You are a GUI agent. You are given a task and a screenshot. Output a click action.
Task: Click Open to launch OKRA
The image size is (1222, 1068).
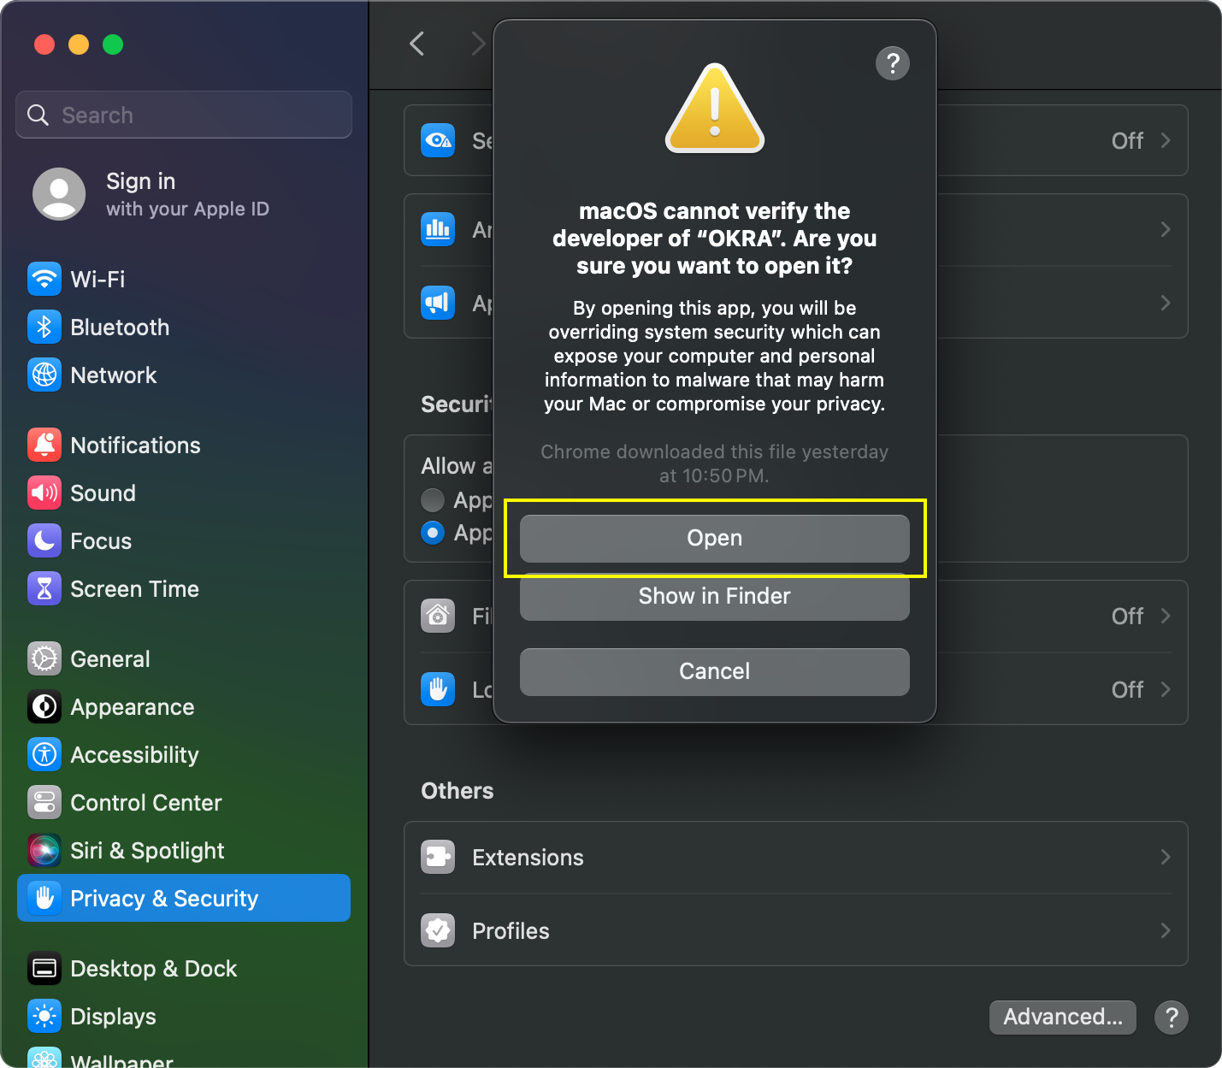715,539
